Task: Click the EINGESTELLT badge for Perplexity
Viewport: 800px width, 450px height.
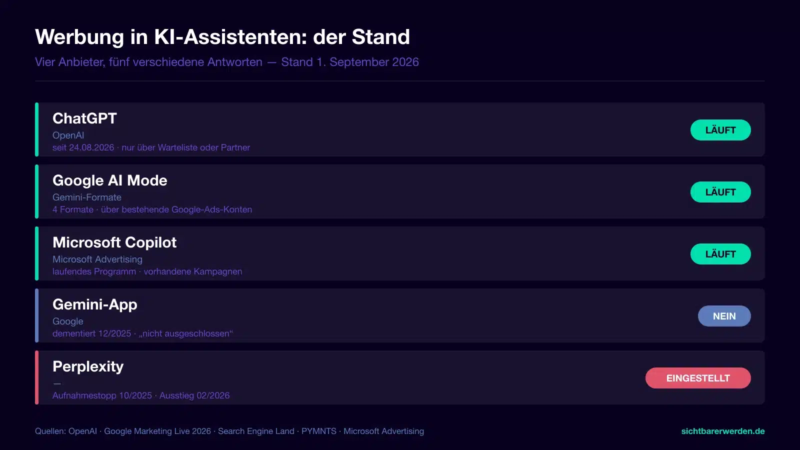Action: coord(698,378)
